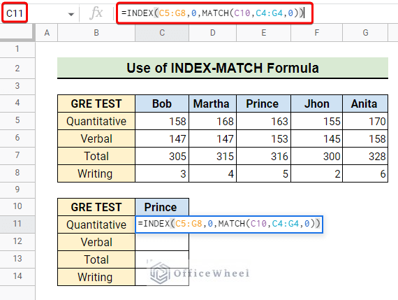Select row 4 header
The height and width of the screenshot is (300, 398).
point(17,103)
